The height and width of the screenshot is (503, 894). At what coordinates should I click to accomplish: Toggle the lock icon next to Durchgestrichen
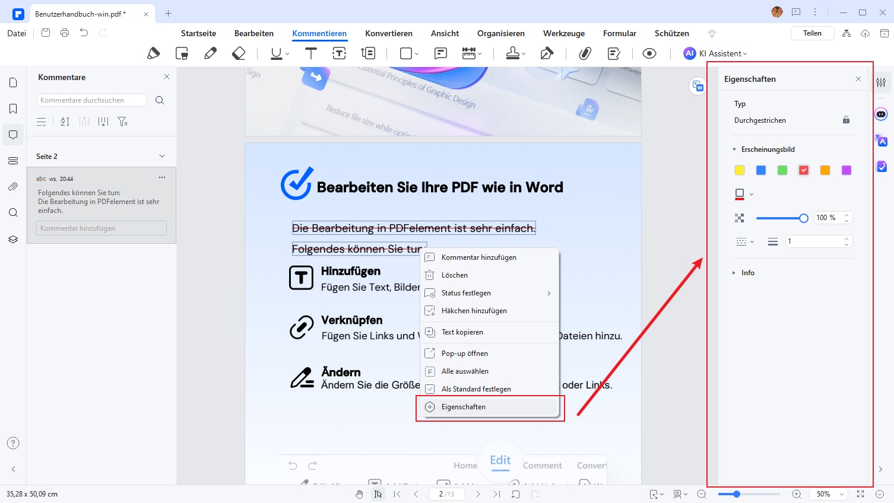pos(846,120)
